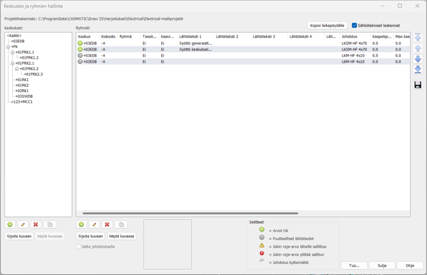427x275 pixels.
Task: Click the green add icon under Ryhmät
Action: click(81, 224)
